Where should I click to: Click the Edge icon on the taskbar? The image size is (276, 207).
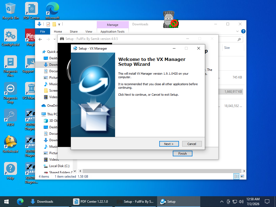pos(20,202)
